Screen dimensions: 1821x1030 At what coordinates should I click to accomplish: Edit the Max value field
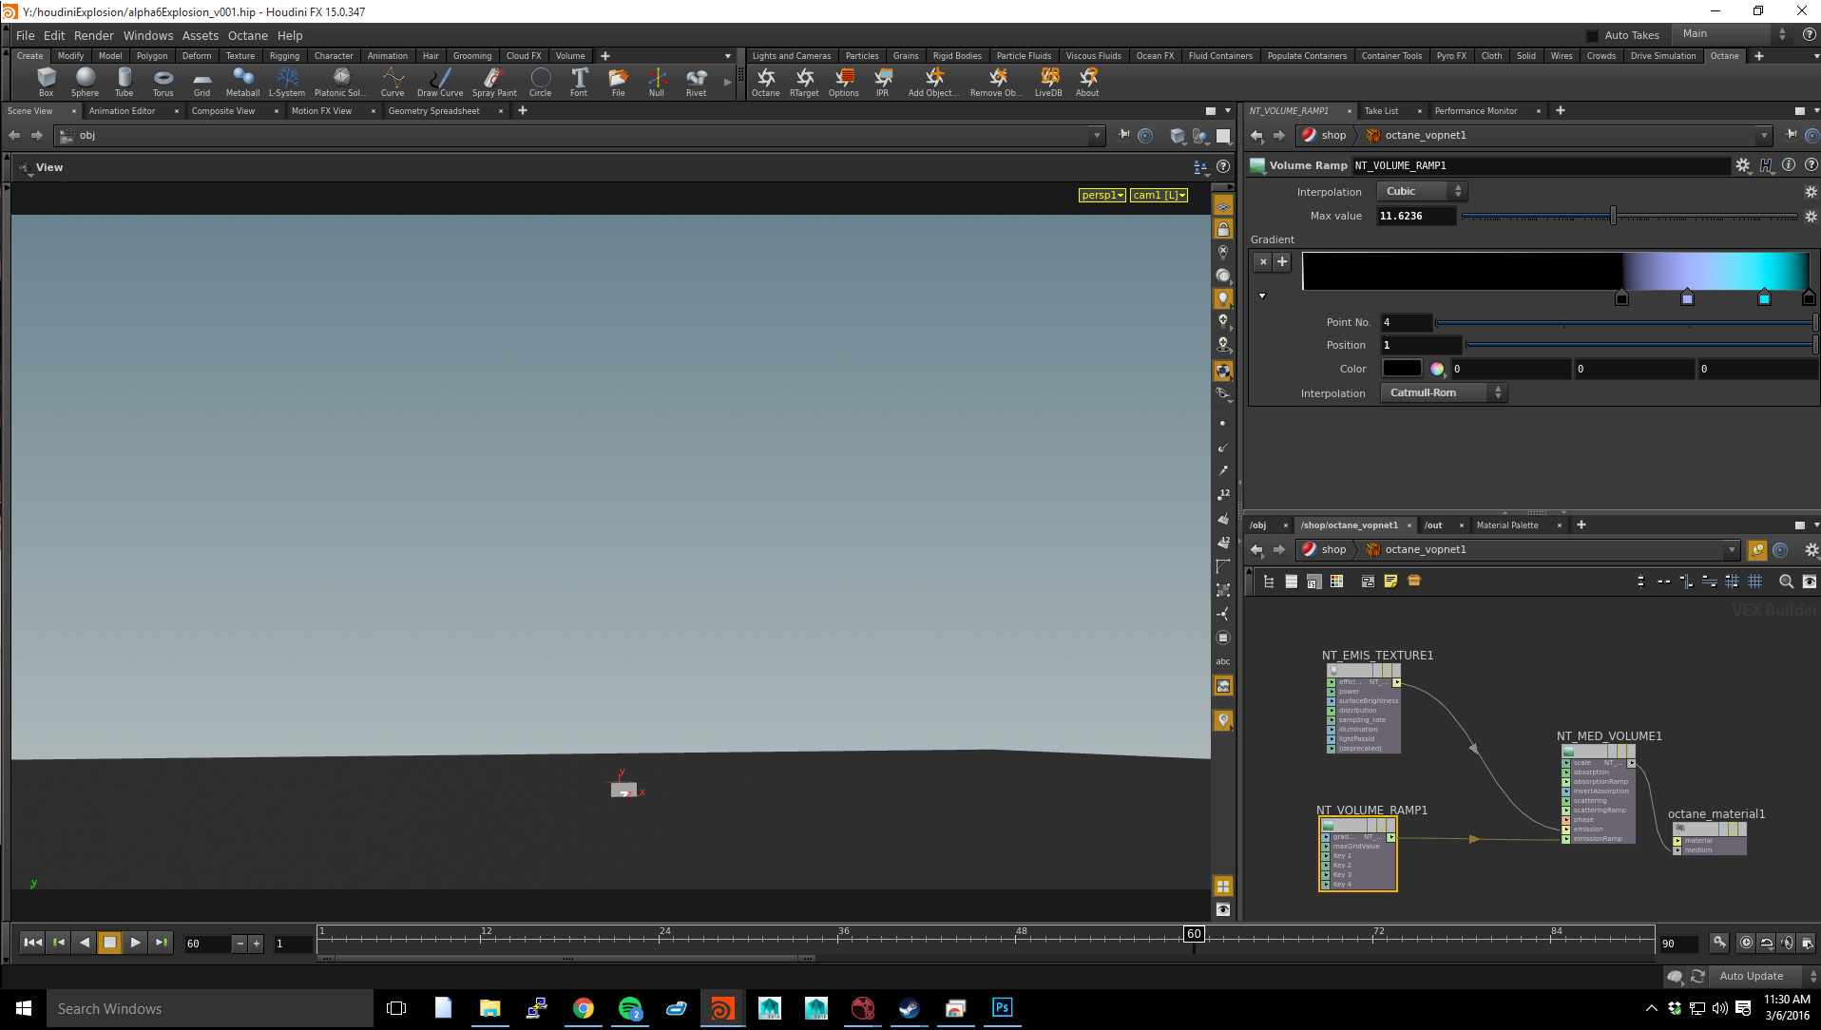coord(1416,217)
